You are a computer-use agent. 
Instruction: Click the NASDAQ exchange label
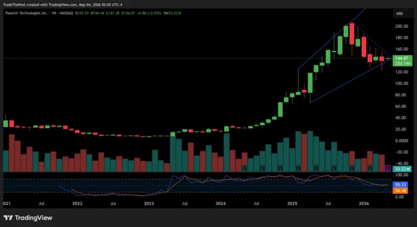click(x=66, y=13)
